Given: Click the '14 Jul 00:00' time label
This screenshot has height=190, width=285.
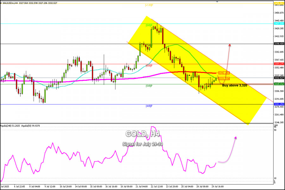Looking at the screenshot, I should point(81,187).
